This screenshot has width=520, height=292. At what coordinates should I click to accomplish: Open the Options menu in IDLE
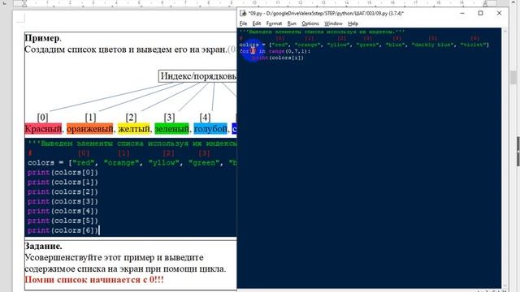tap(310, 24)
